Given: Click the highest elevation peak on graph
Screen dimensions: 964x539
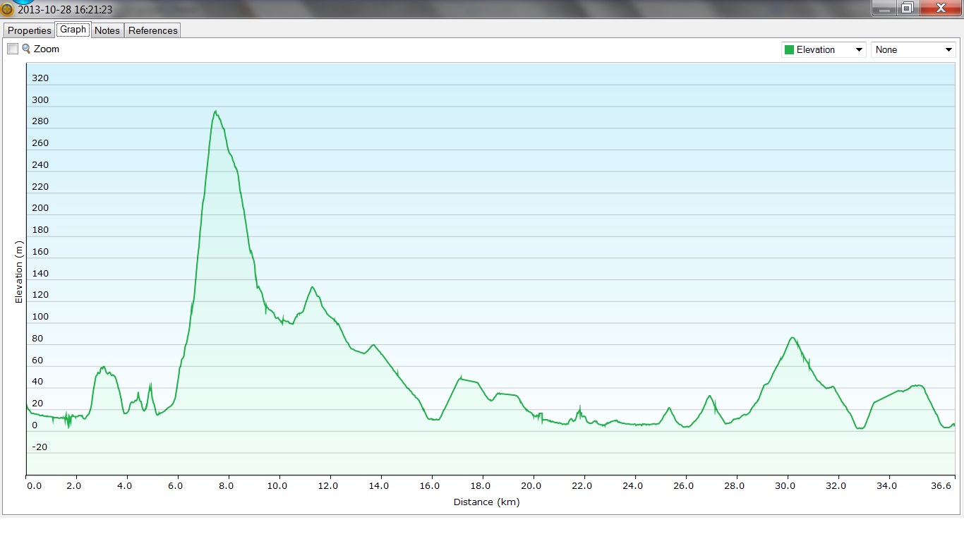Looking at the screenshot, I should (x=215, y=111).
